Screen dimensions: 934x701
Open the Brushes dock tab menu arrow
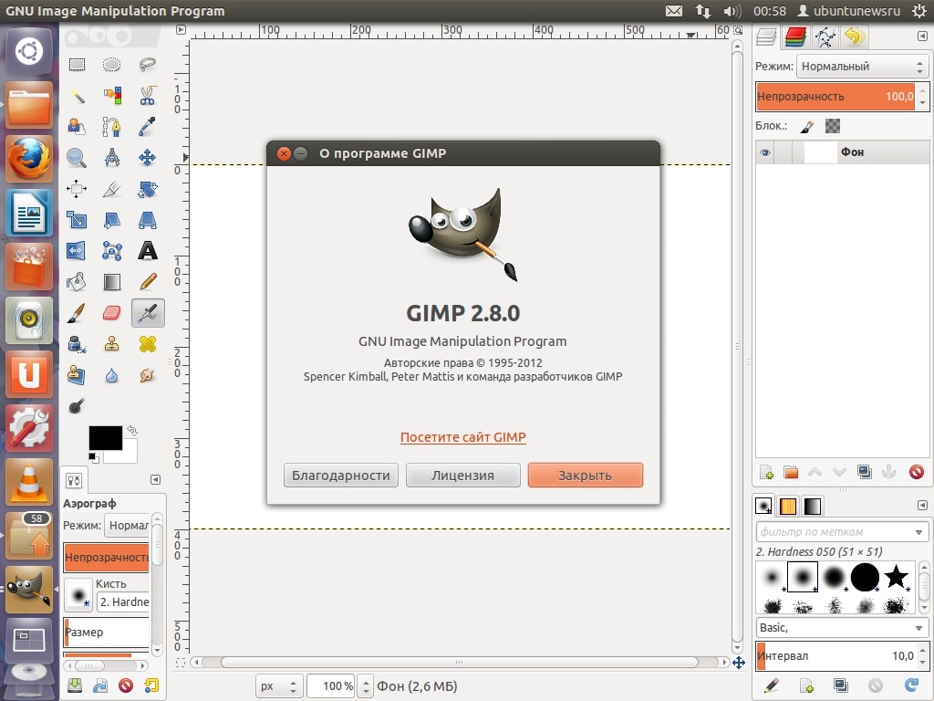(922, 506)
